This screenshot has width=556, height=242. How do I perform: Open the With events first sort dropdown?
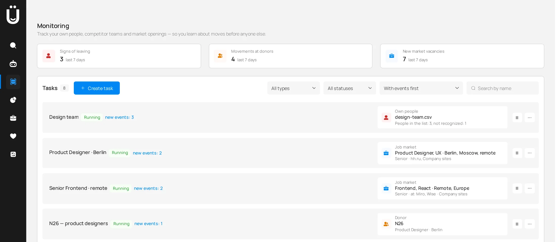pyautogui.click(x=421, y=88)
